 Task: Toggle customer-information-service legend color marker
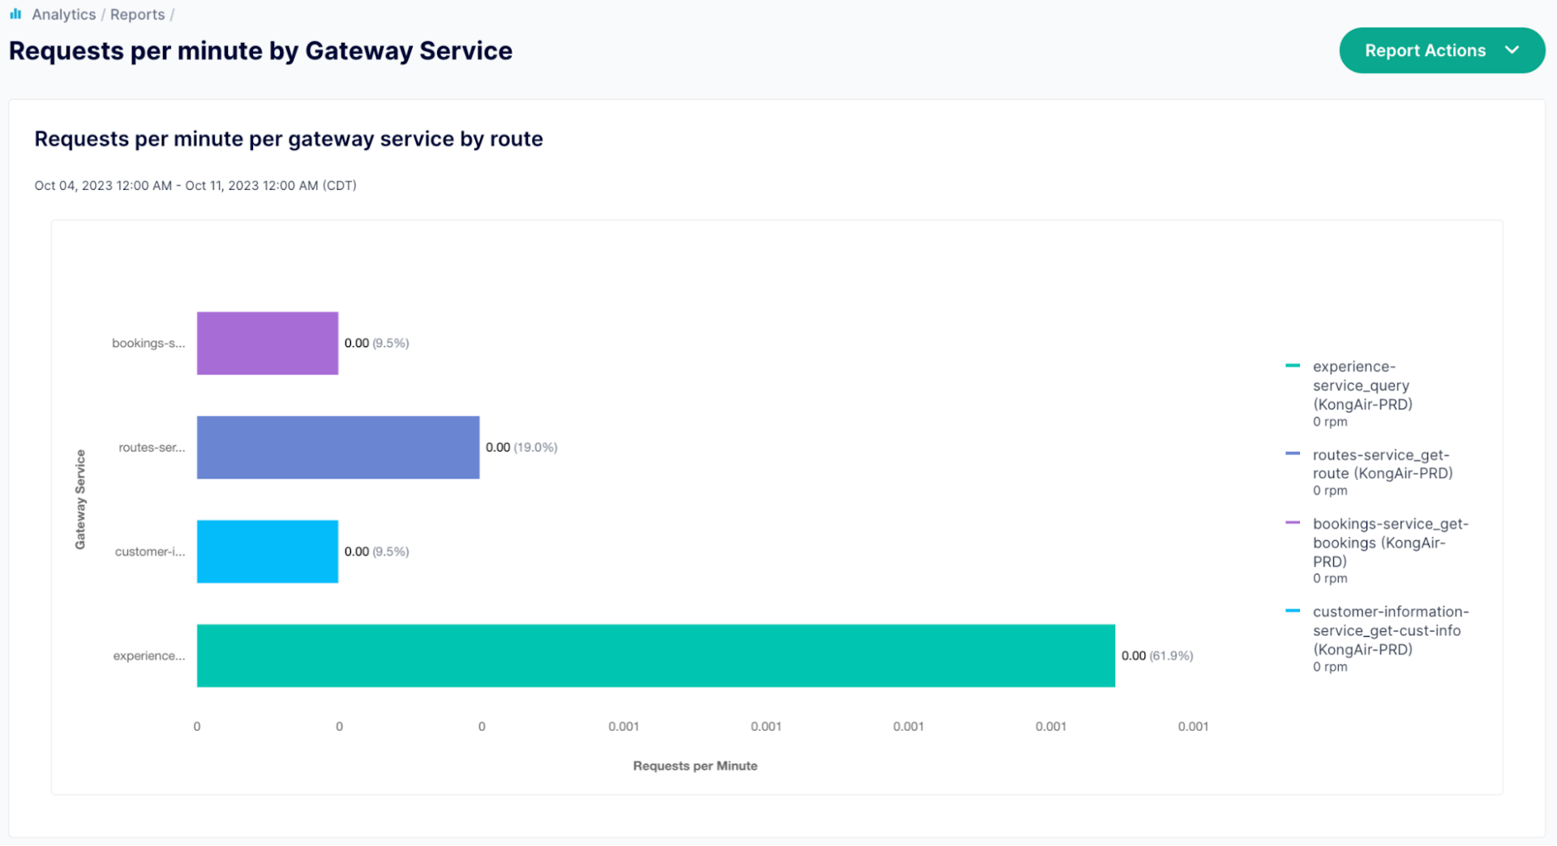(1293, 611)
